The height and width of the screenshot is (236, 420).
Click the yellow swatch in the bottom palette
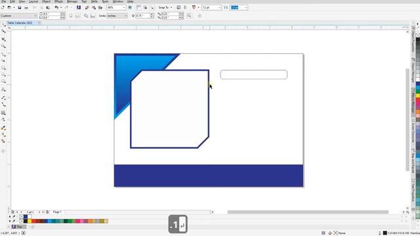coord(30,222)
